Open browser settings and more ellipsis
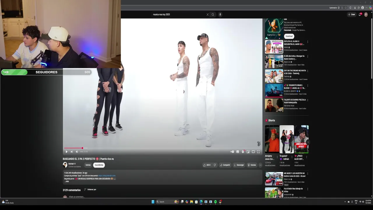 tap(367, 8)
